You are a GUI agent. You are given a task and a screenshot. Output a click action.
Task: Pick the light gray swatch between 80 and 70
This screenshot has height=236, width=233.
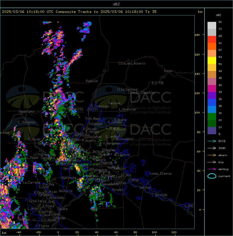[x=212, y=26]
